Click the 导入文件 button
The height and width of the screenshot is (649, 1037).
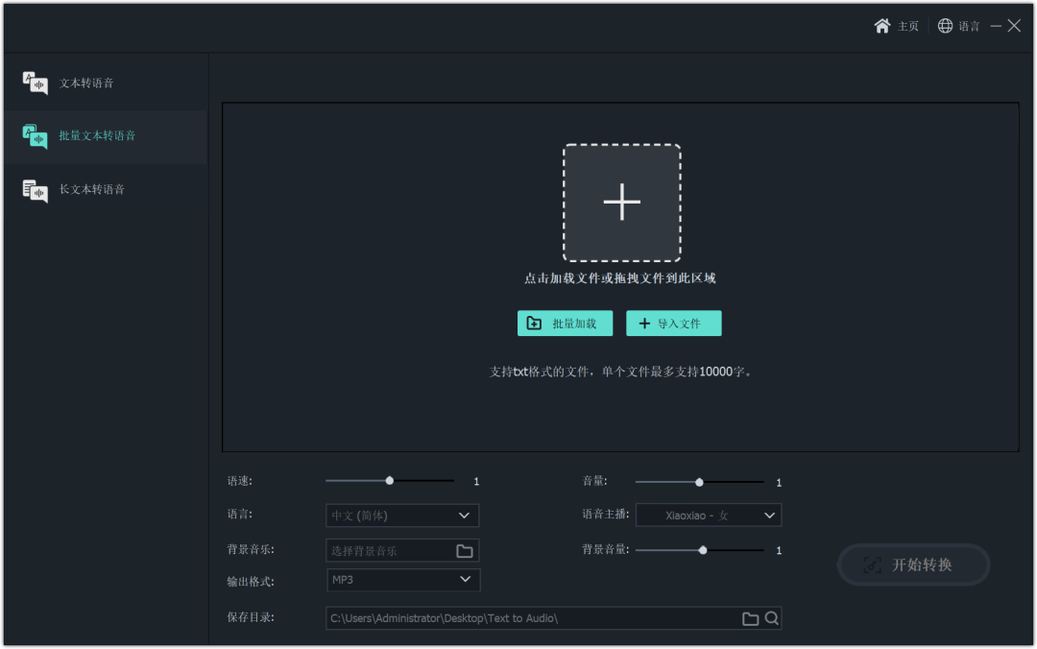(x=673, y=324)
